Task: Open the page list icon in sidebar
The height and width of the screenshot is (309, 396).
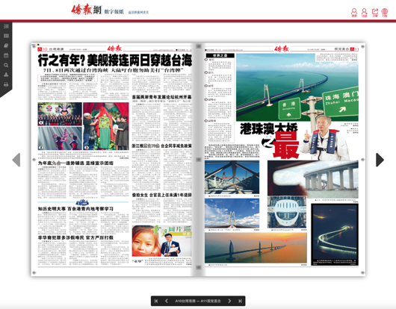Action: [x=6, y=26]
